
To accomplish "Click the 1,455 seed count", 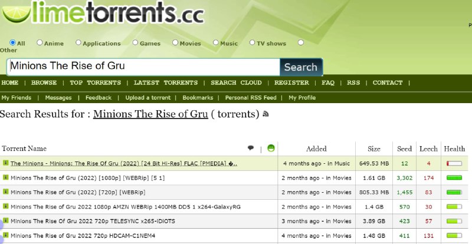I will click(404, 192).
